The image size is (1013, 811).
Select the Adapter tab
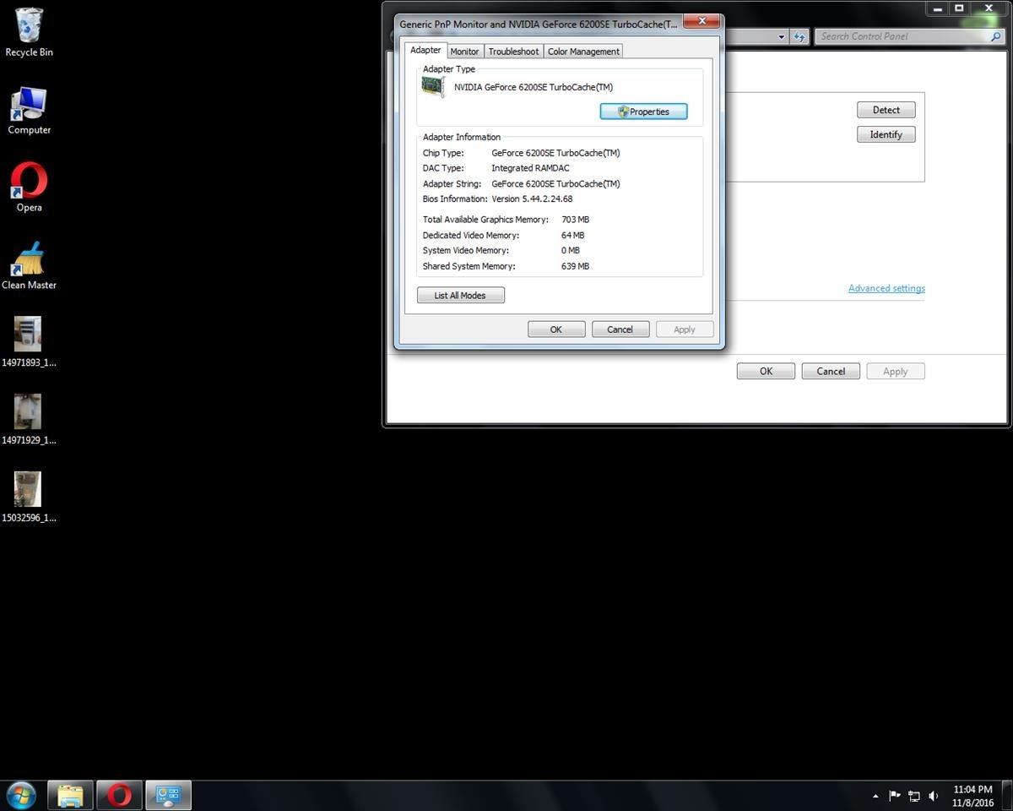pyautogui.click(x=425, y=50)
